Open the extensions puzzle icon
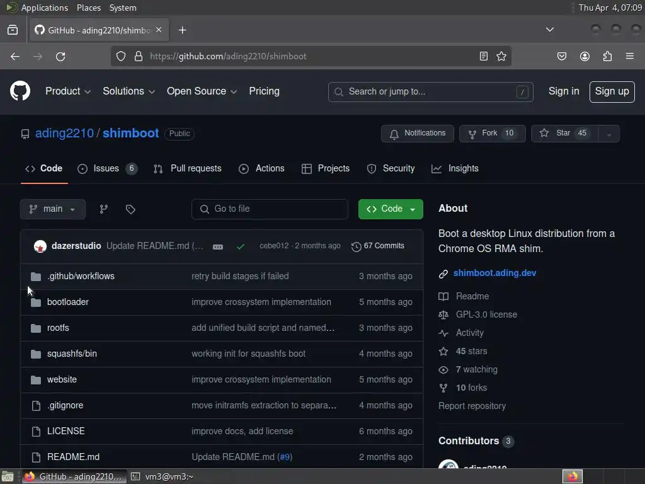Screen dimensions: 645x484 click(607, 56)
